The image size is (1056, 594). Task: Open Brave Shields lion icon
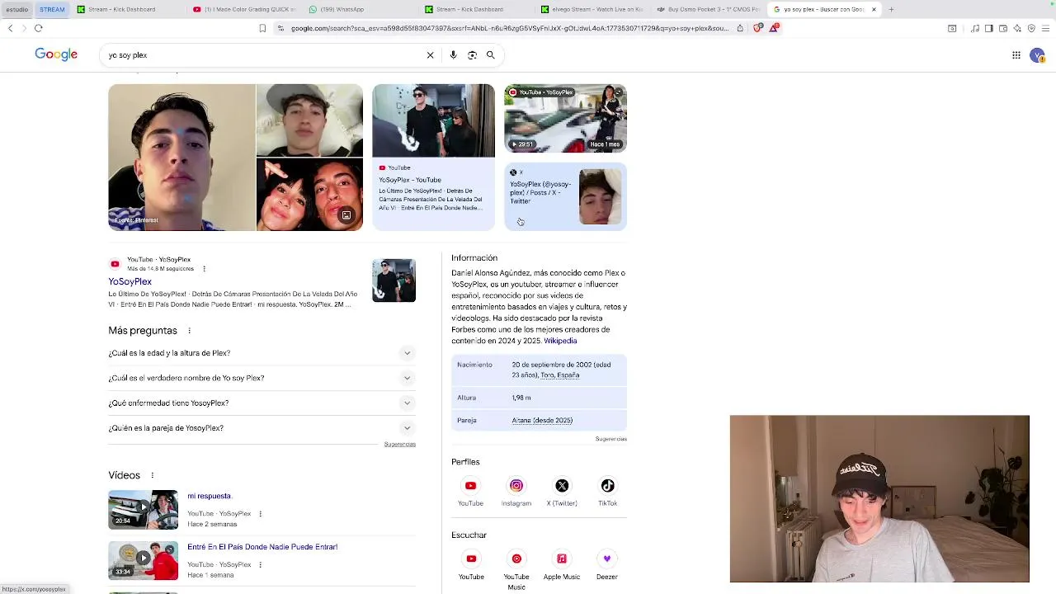[x=758, y=28]
